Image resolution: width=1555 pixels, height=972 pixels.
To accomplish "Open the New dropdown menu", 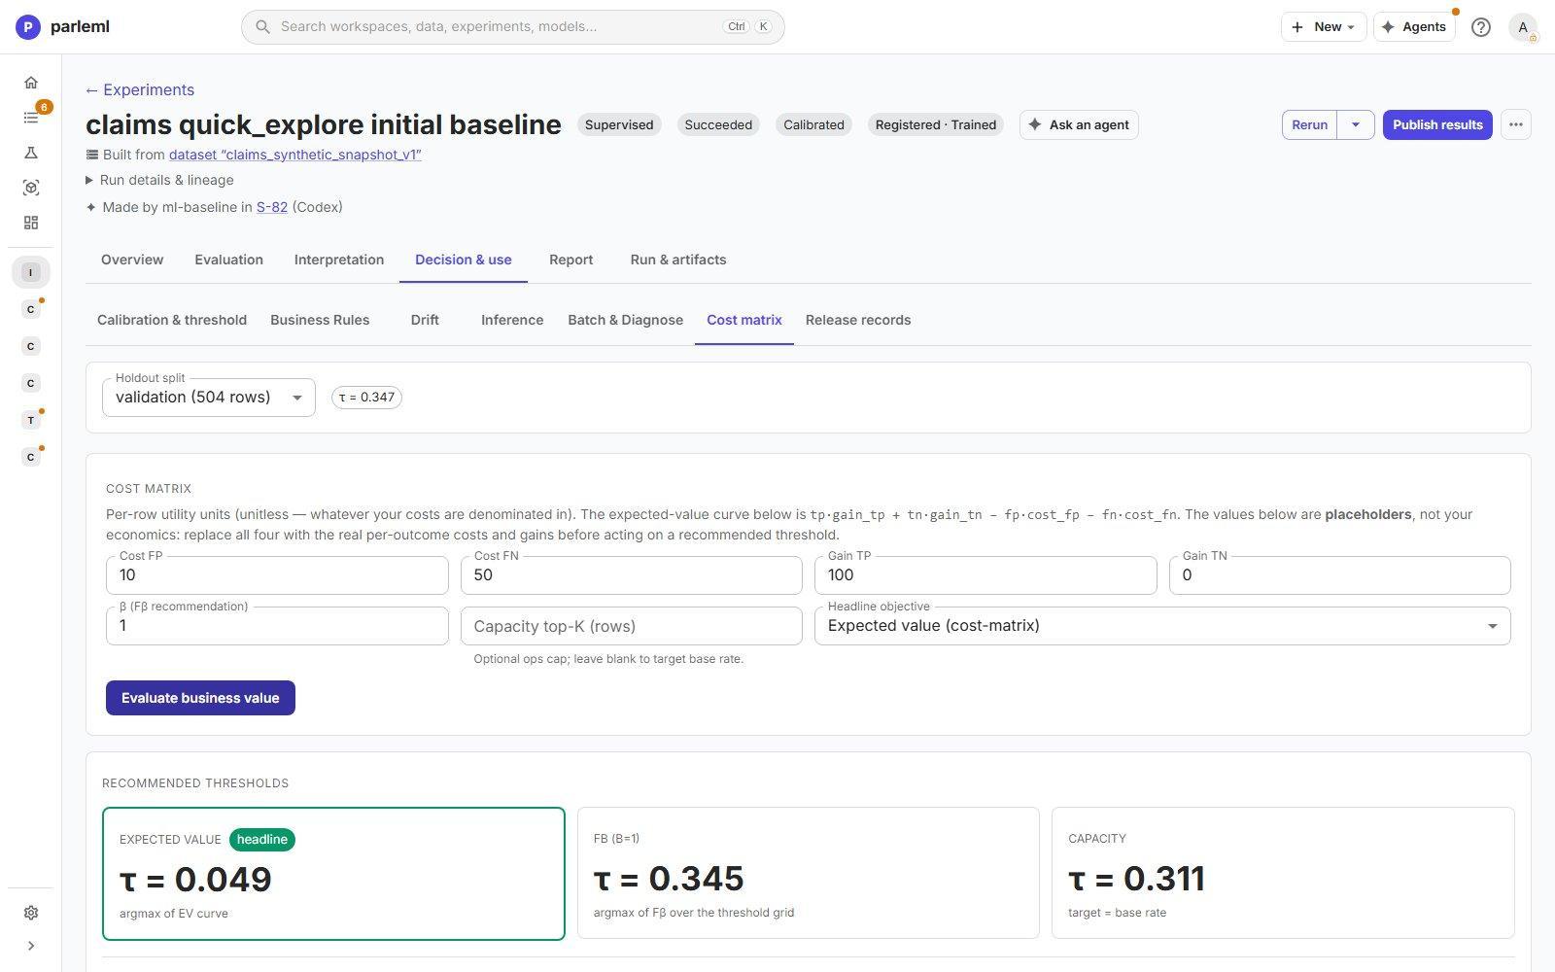I will point(1324,27).
